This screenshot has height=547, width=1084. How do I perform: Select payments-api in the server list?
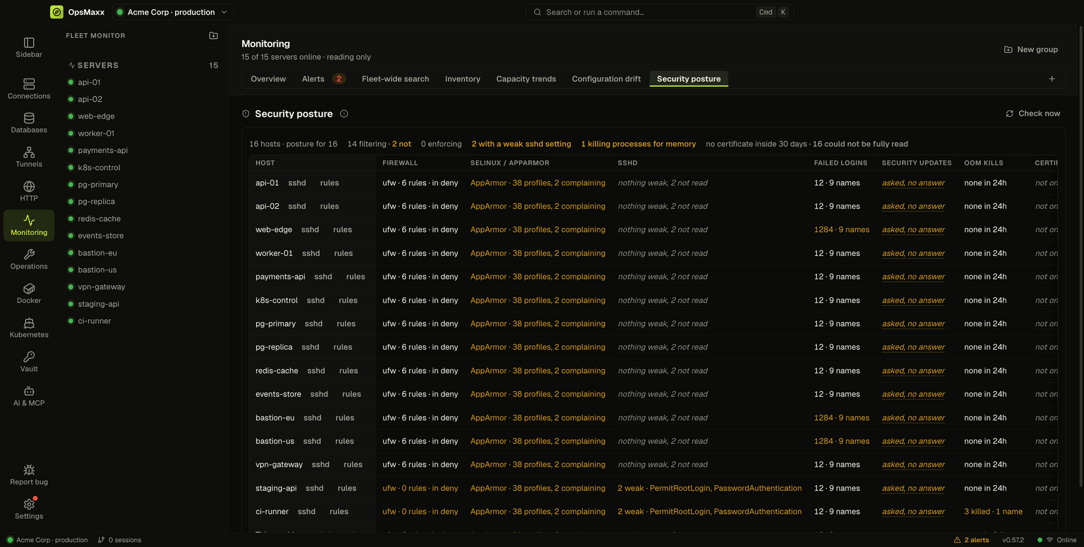102,150
